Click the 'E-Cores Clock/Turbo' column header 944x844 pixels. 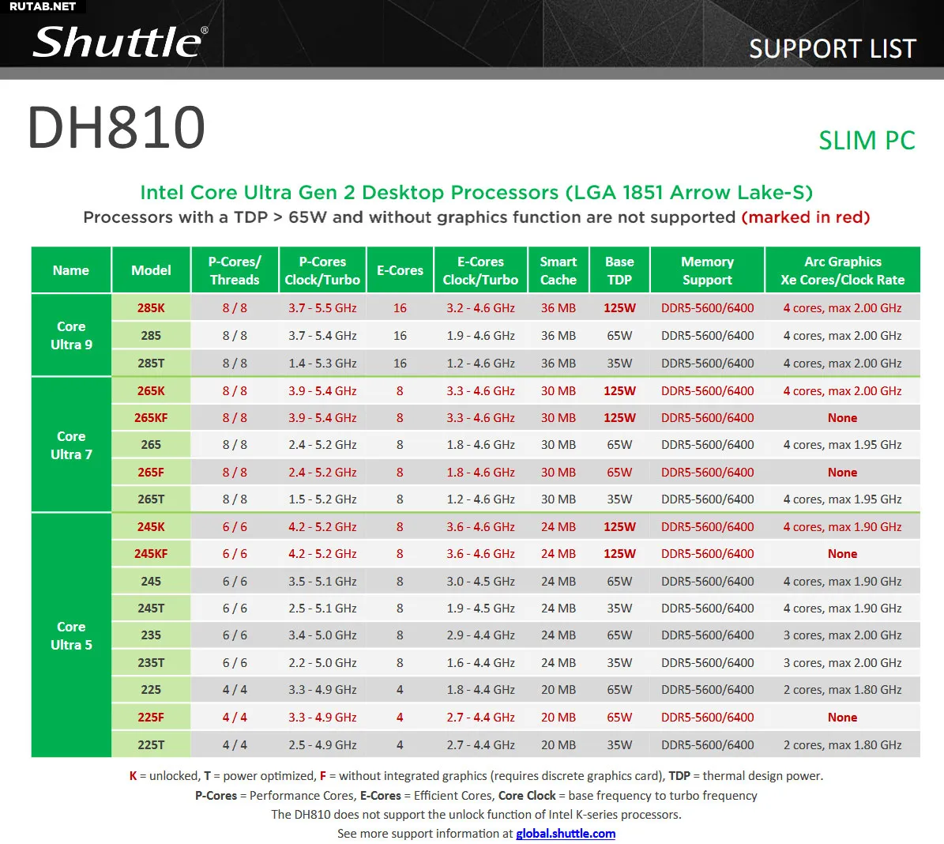click(480, 270)
